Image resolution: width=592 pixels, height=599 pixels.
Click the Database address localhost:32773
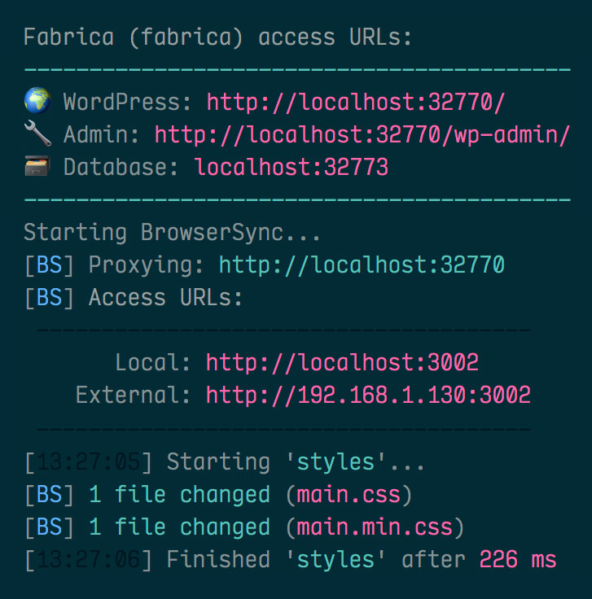291,168
